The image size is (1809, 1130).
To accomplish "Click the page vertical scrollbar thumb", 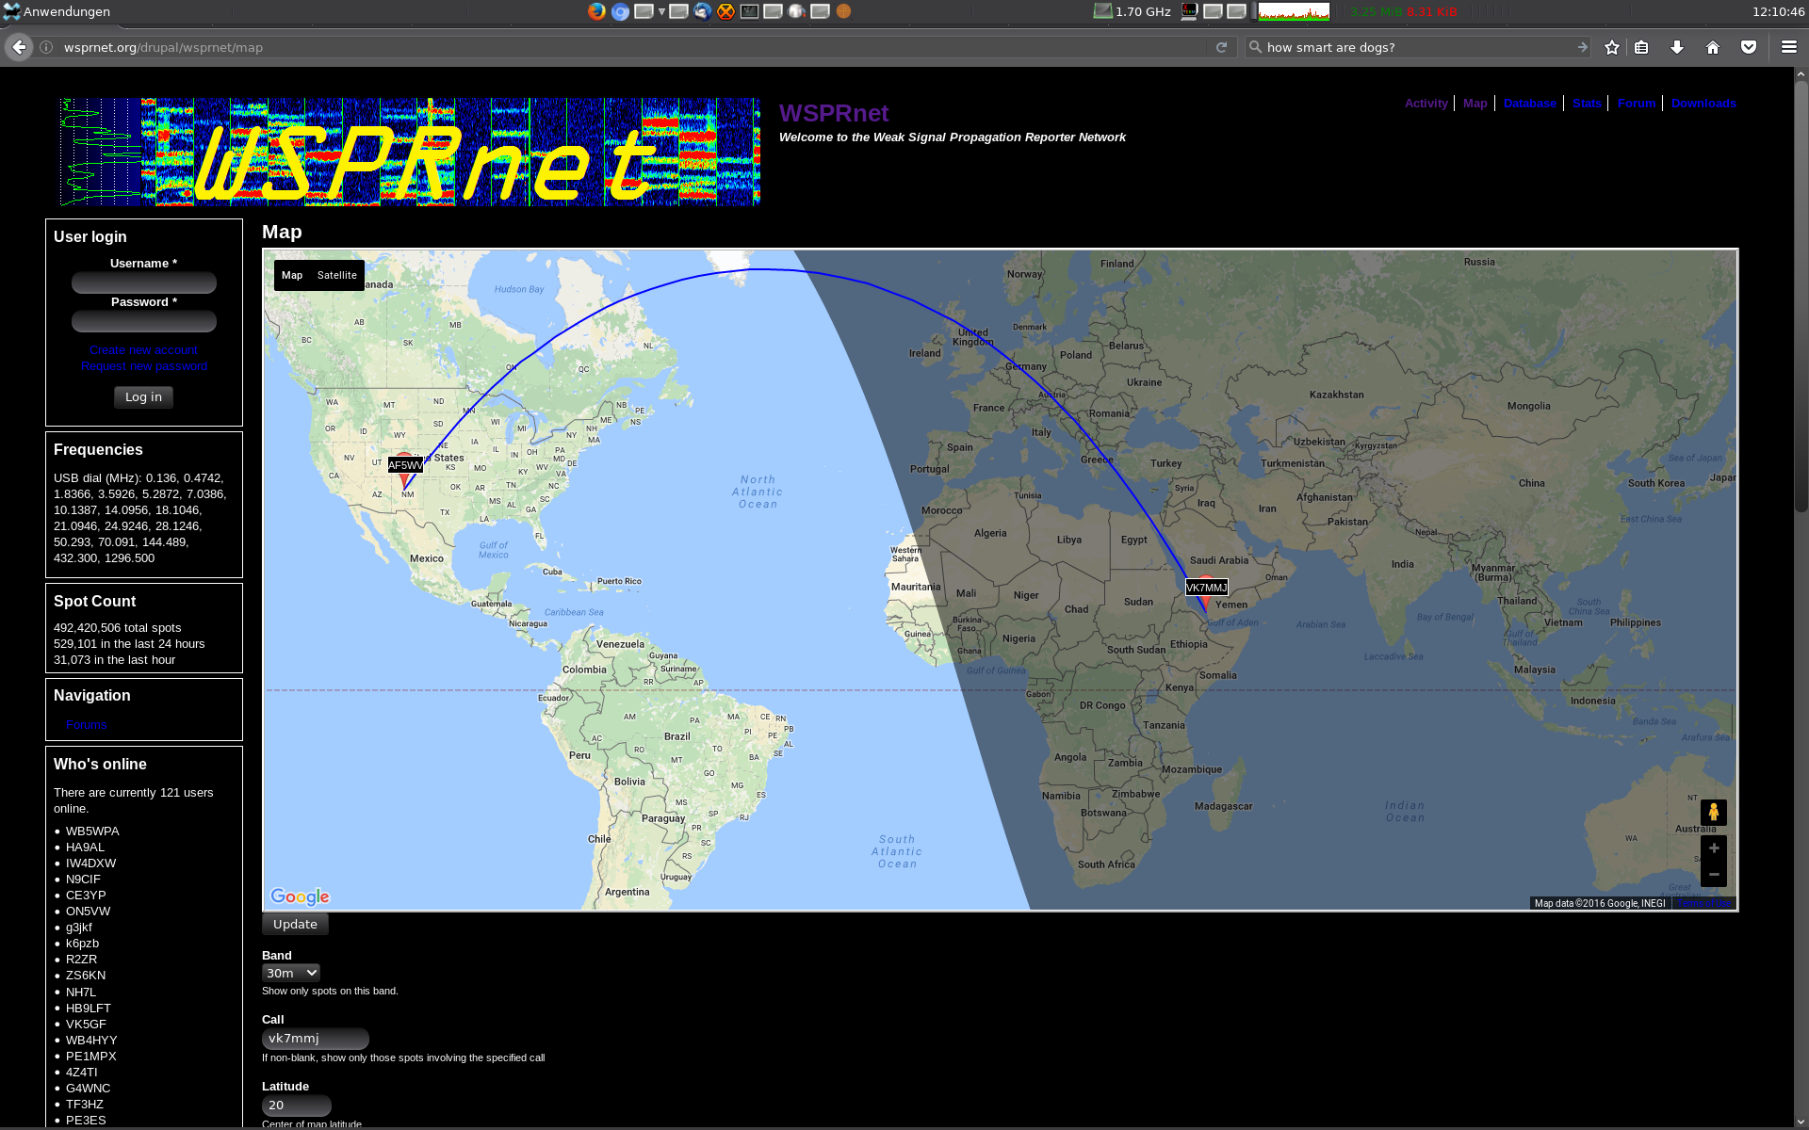I will [x=1801, y=296].
